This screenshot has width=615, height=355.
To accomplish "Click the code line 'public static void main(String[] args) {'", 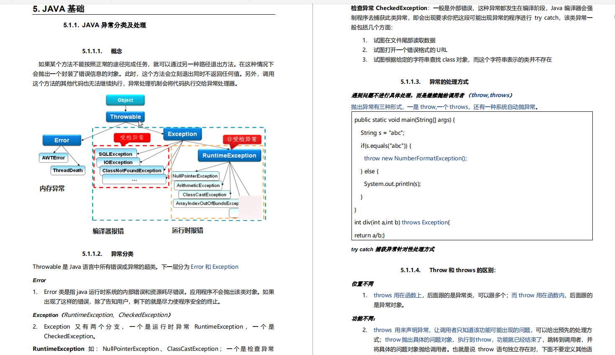I will pos(405,120).
